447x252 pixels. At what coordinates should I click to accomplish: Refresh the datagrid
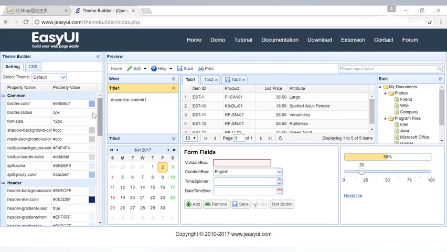pyautogui.click(x=281, y=139)
